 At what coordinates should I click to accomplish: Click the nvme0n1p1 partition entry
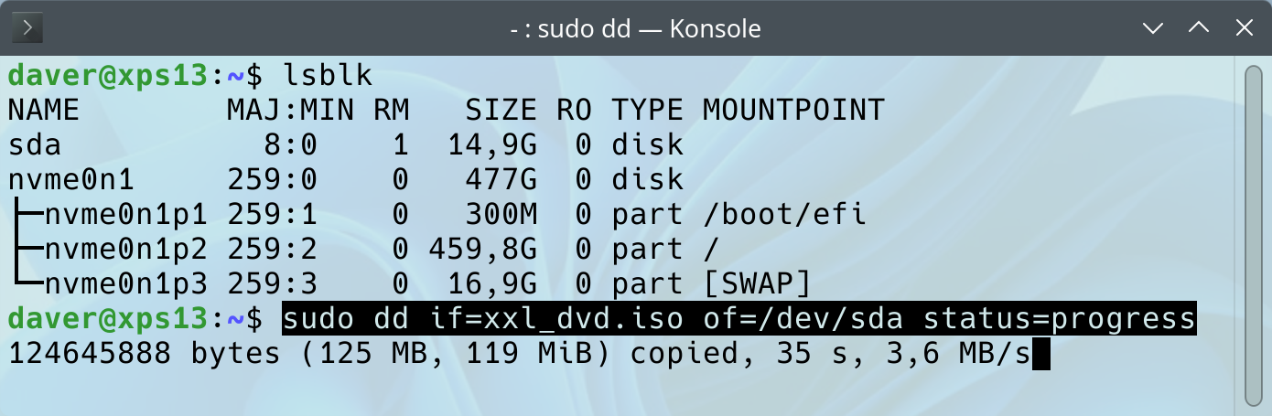pyautogui.click(x=125, y=215)
